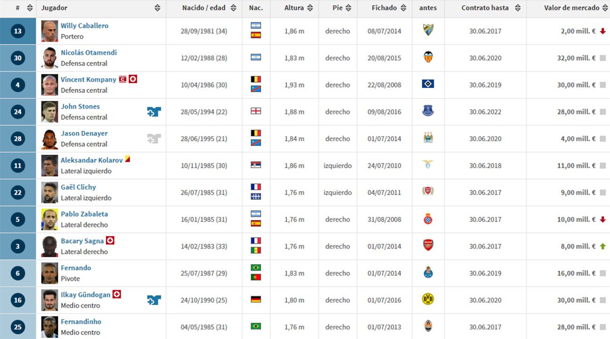
Task: Click shirt number 22 badge for Gaël Clichy
Action: click(x=18, y=193)
